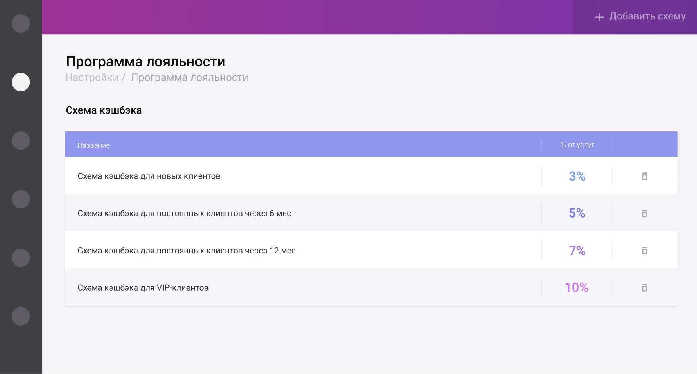Image resolution: width=697 pixels, height=374 pixels.
Task: Select row Схема кэшбэка для новых клиентов
Action: 371,176
